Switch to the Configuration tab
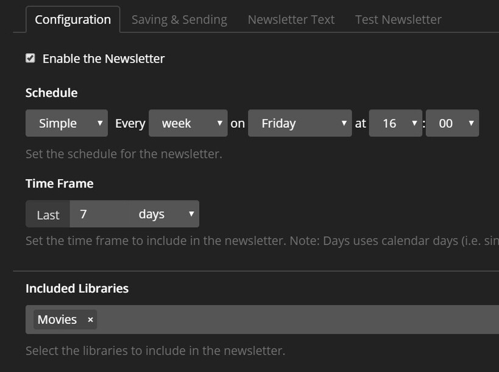 coord(73,19)
